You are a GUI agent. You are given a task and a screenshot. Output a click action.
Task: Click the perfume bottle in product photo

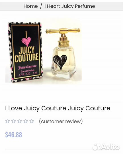click(63, 54)
